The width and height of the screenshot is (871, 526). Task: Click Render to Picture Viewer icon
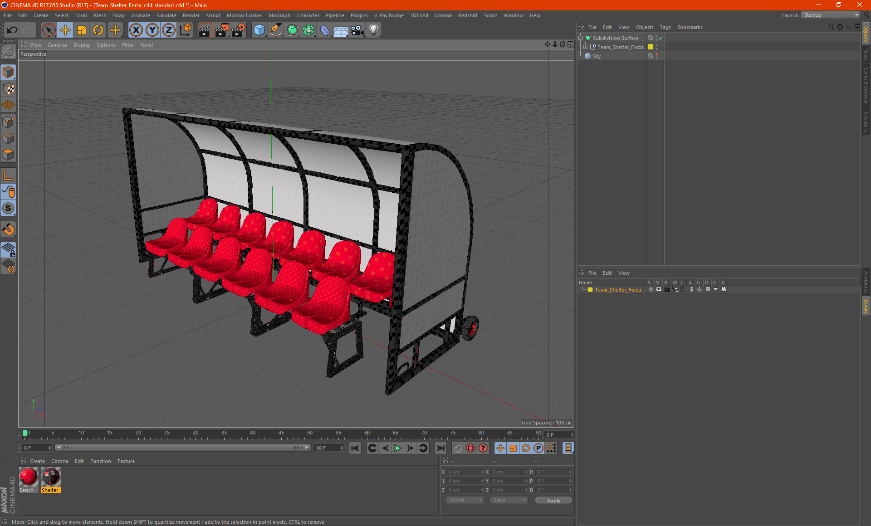click(222, 30)
